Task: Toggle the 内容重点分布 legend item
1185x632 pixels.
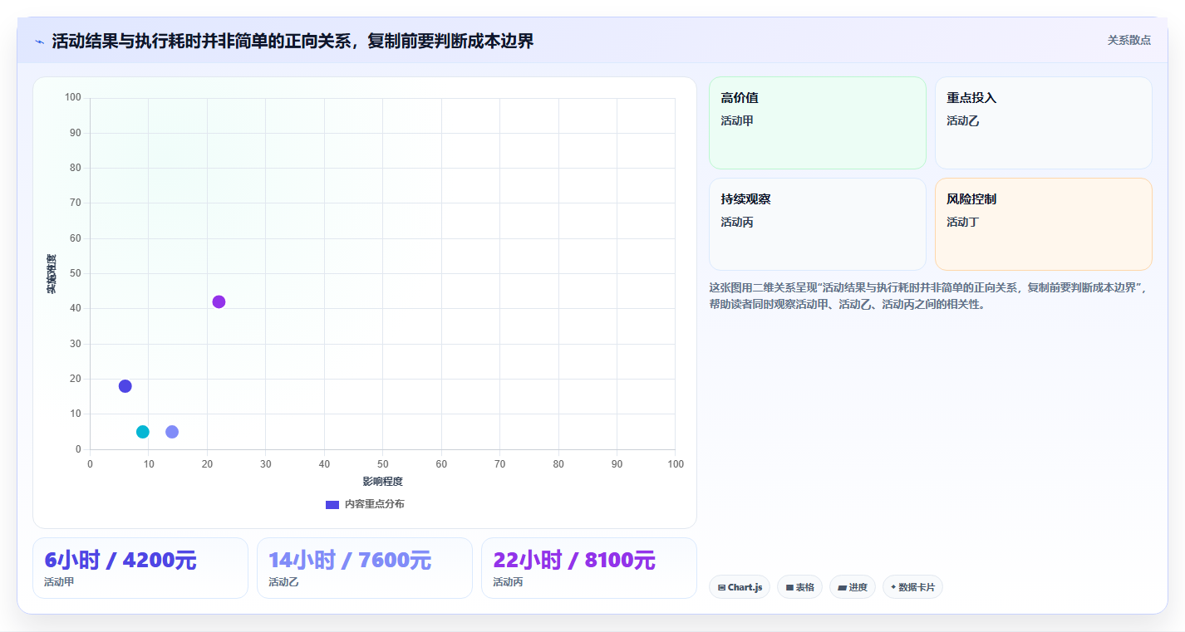Action: (x=365, y=504)
